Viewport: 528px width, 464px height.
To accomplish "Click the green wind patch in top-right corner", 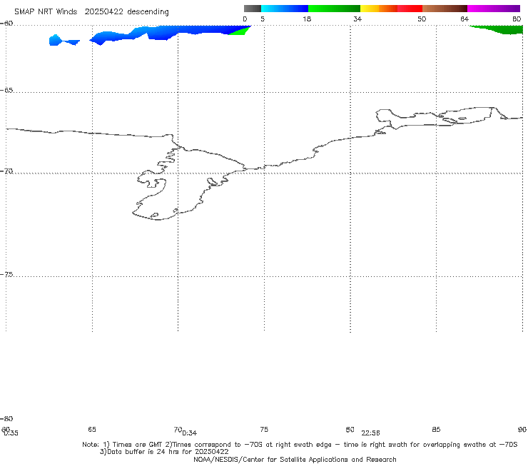I will tap(498, 30).
